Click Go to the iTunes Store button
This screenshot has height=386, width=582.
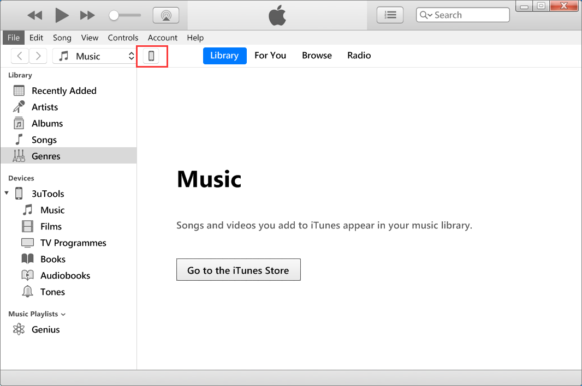pyautogui.click(x=238, y=270)
